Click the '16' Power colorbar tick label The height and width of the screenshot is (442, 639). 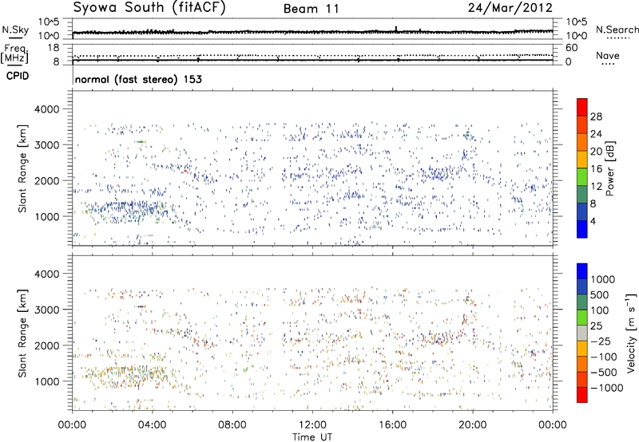pyautogui.click(x=596, y=168)
